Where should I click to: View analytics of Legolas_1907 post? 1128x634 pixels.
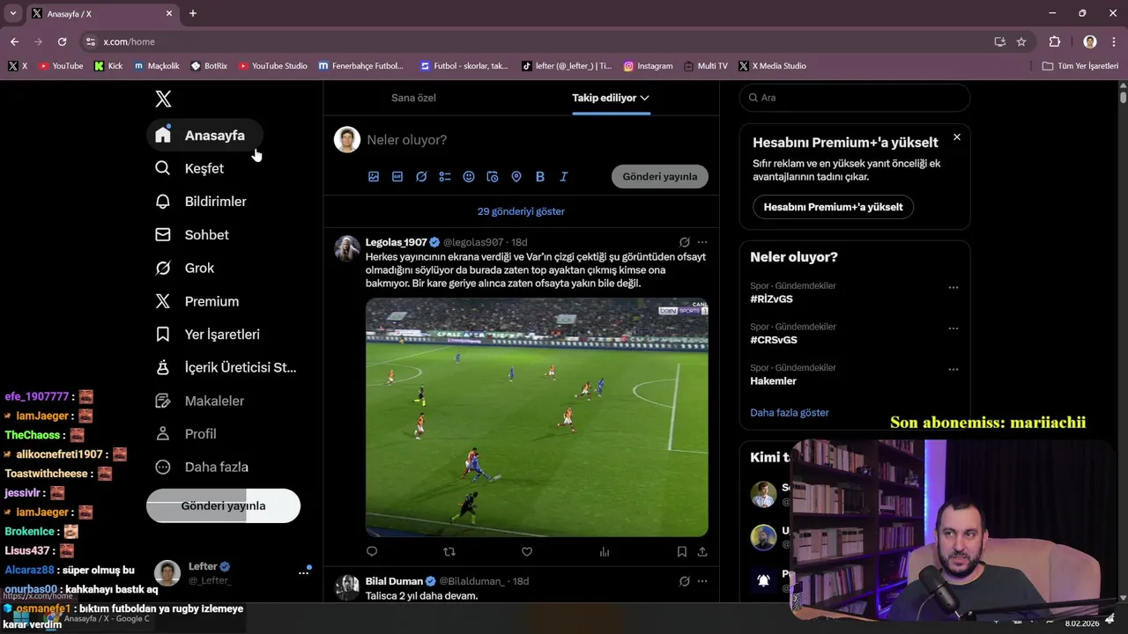pos(605,552)
